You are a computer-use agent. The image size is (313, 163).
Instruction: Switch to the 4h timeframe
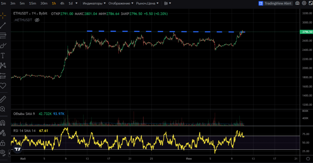pyautogui.click(x=62, y=3)
